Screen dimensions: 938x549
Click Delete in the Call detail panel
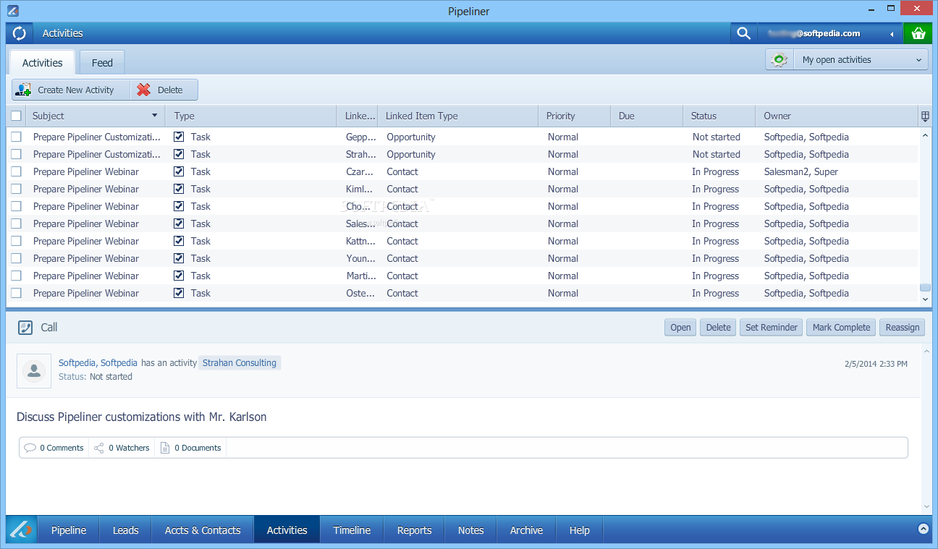click(718, 328)
